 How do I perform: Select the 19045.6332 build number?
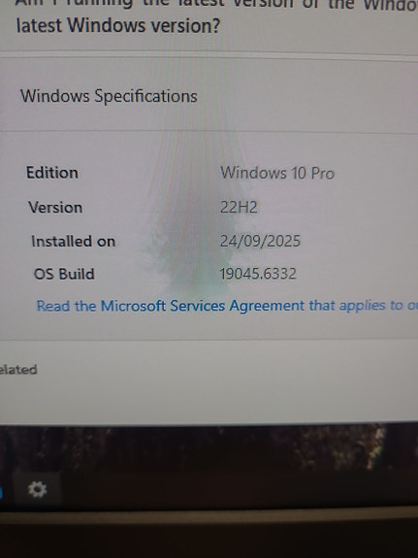pyautogui.click(x=258, y=274)
